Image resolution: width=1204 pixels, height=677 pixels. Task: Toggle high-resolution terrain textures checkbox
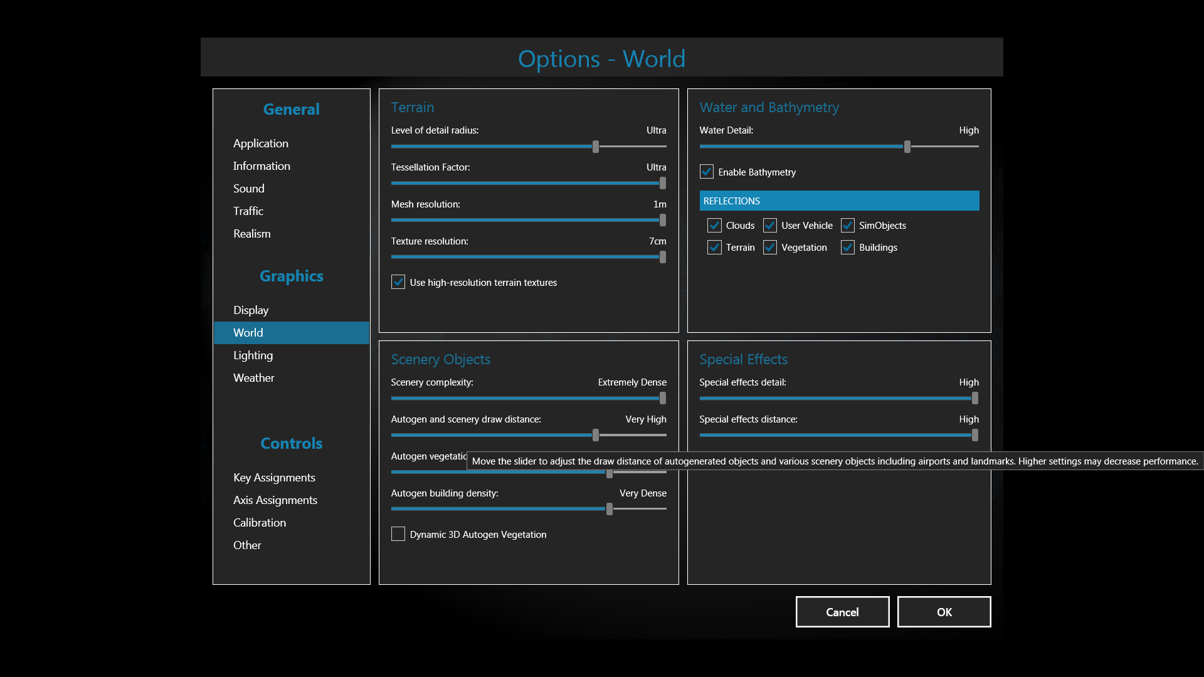click(398, 282)
